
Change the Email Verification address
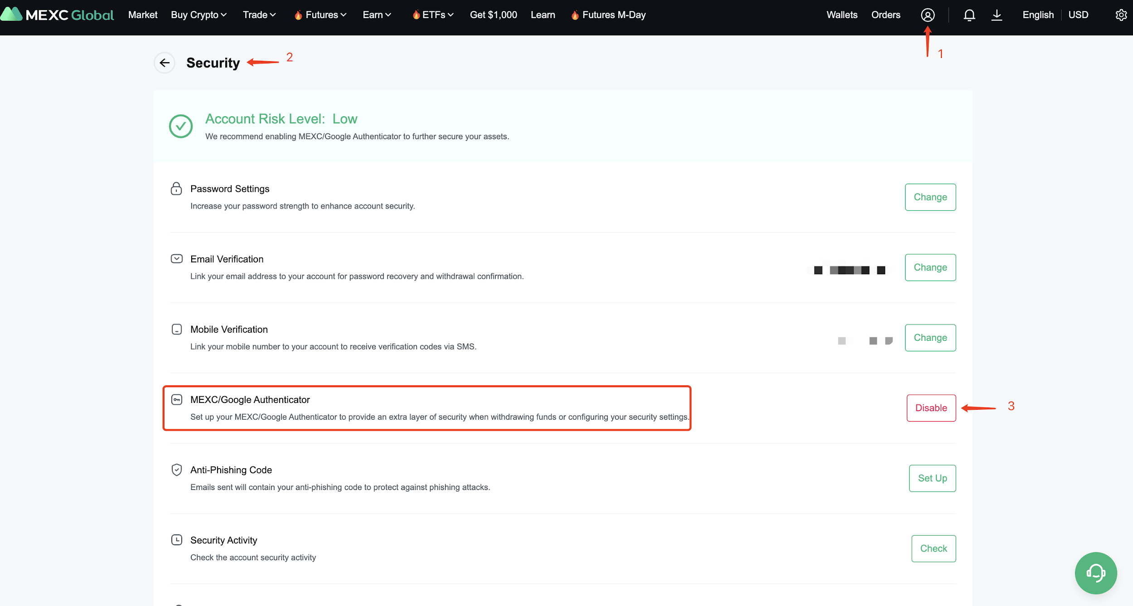click(930, 267)
